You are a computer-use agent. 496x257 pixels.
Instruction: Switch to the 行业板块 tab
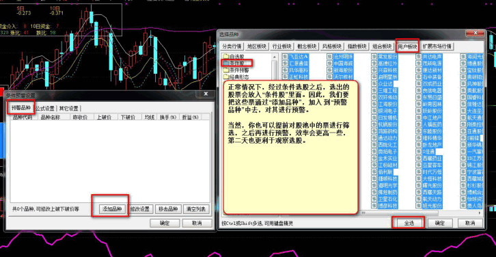coord(282,46)
